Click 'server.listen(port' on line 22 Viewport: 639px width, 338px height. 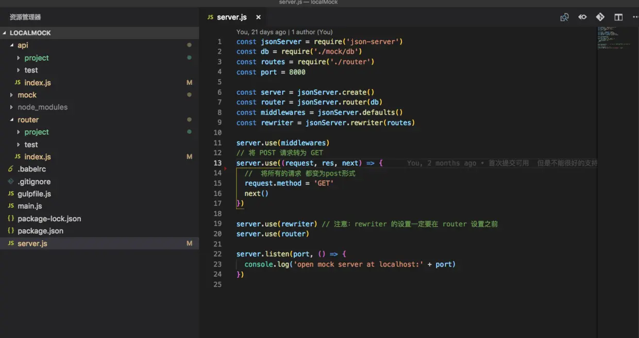tap(273, 254)
